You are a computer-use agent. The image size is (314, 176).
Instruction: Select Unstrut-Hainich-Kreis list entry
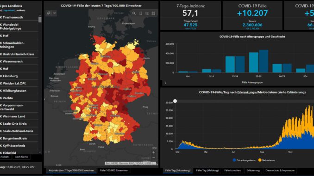point(19,54)
